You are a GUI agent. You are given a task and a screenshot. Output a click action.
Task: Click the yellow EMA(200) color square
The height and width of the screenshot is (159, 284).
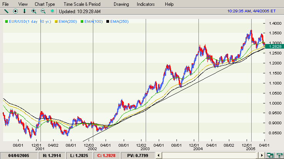57,21
